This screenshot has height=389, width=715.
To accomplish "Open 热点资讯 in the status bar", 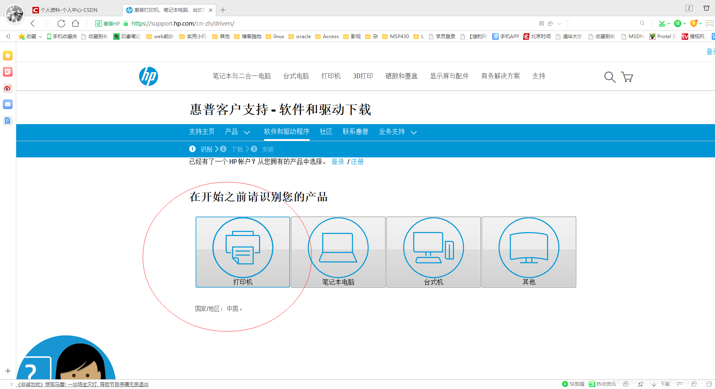I will 603,384.
